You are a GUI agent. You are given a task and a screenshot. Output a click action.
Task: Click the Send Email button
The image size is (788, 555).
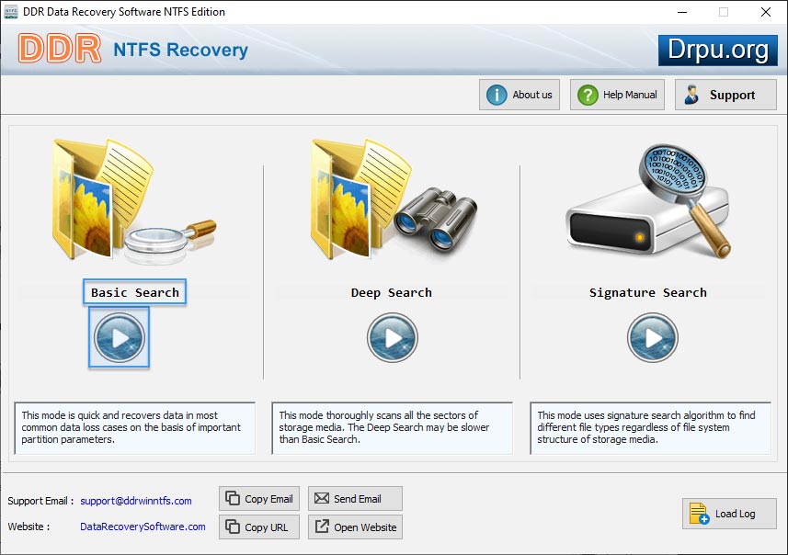(355, 498)
